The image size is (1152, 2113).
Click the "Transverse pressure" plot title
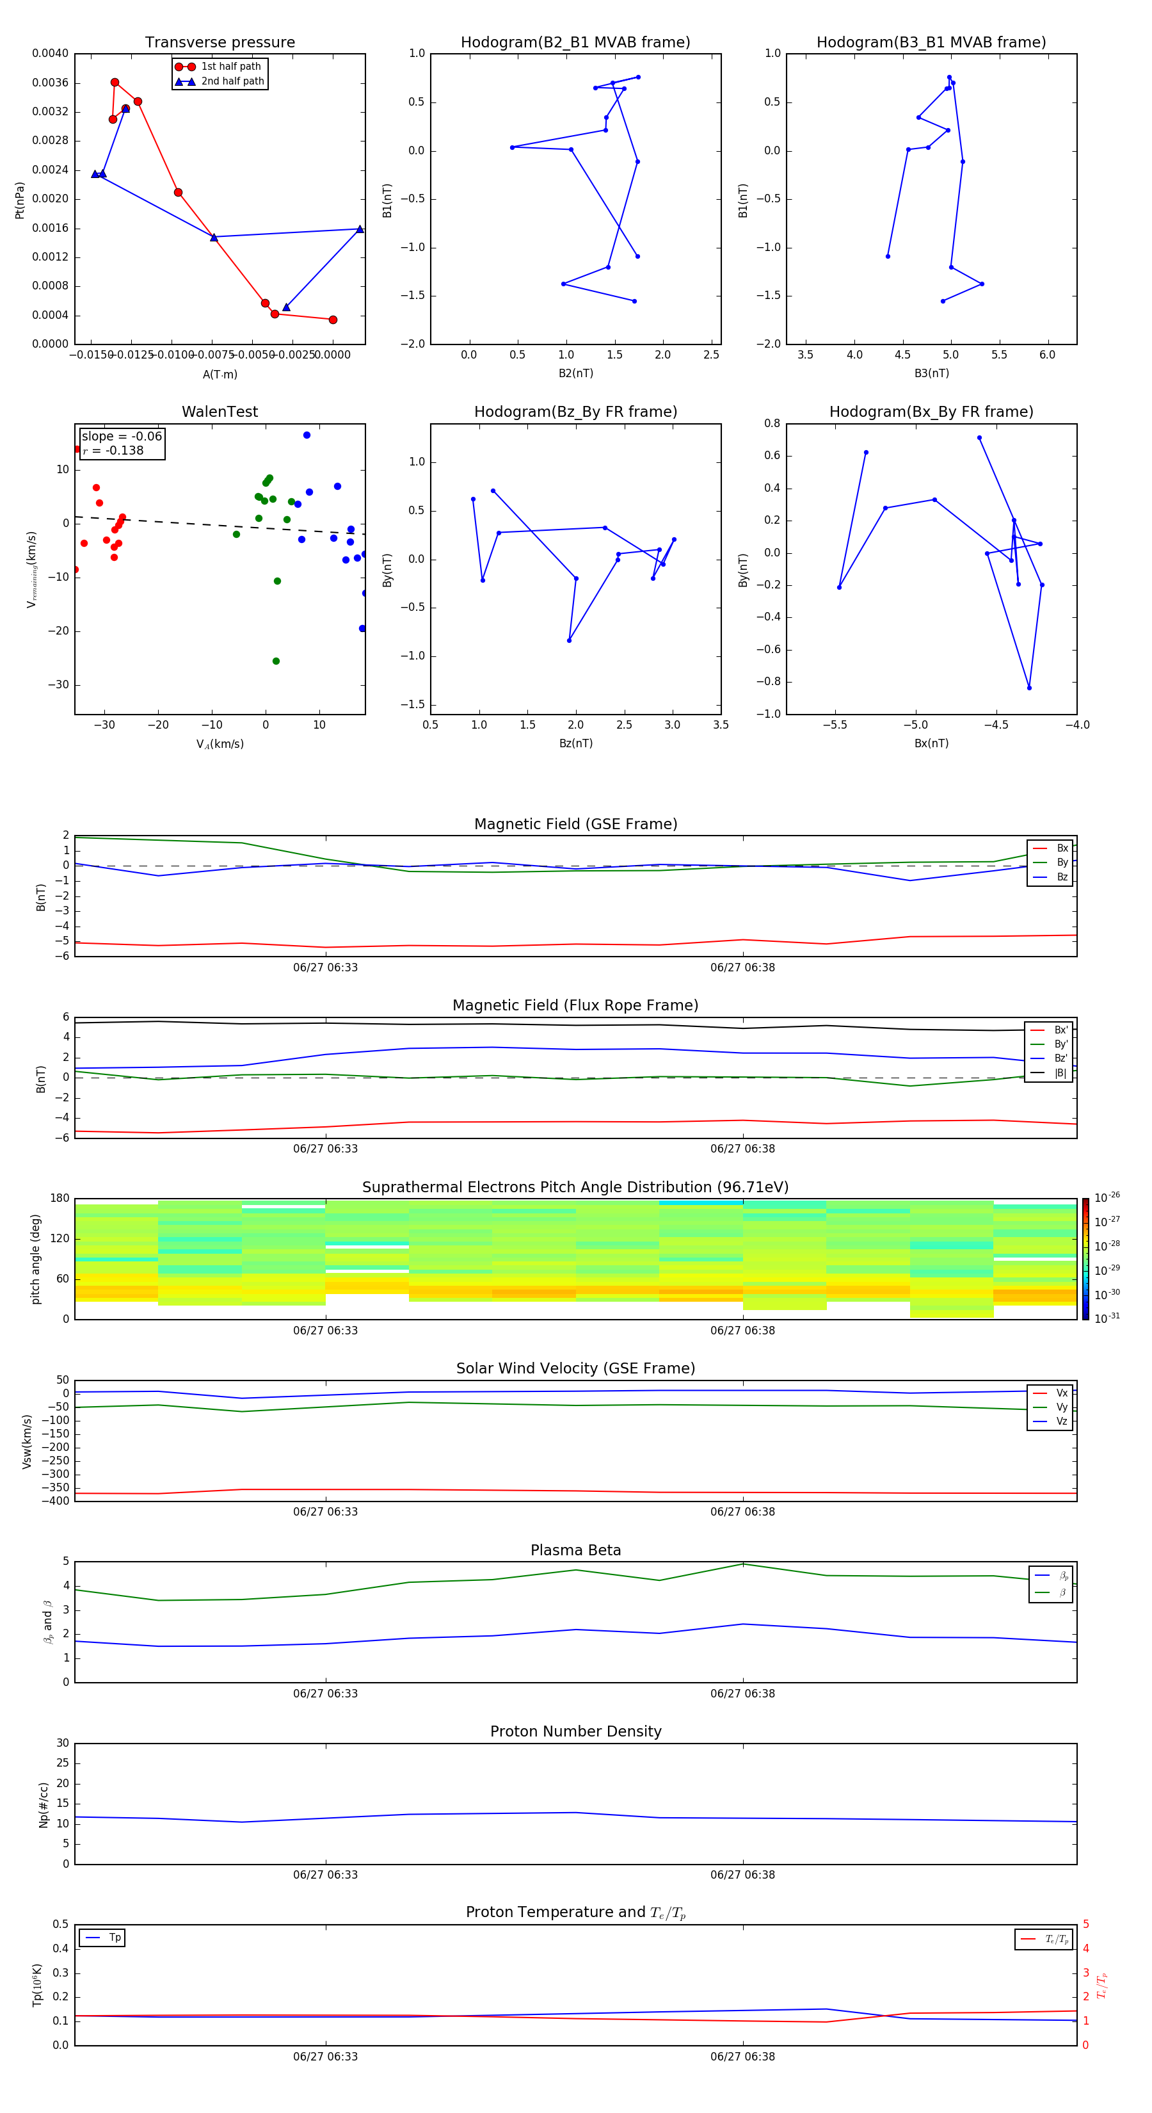[x=220, y=43]
